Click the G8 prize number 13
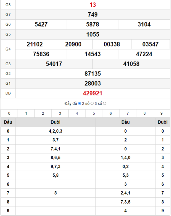Screen dimensions: 171x216 pos(93,5)
